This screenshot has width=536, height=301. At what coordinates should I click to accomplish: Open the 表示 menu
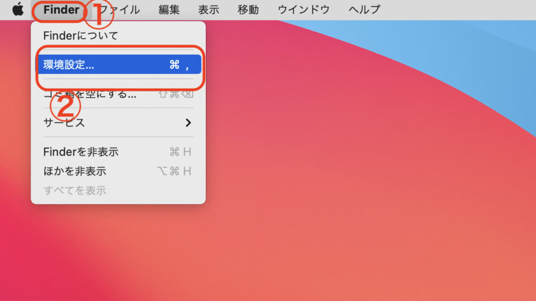pos(209,10)
